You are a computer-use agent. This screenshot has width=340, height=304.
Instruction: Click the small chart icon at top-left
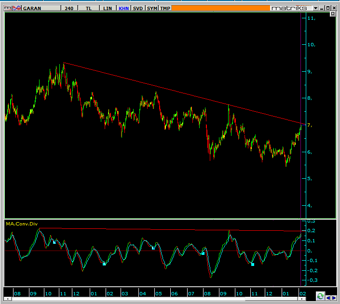coord(8,8)
